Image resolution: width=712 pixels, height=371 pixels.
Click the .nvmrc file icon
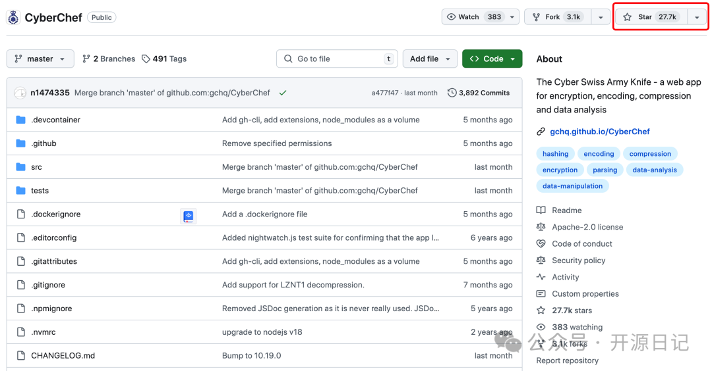click(x=21, y=332)
